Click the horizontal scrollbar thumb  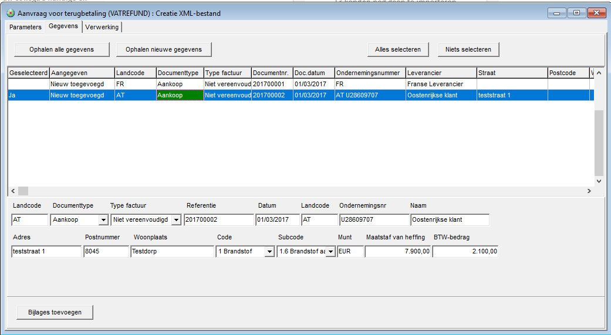[23, 191]
